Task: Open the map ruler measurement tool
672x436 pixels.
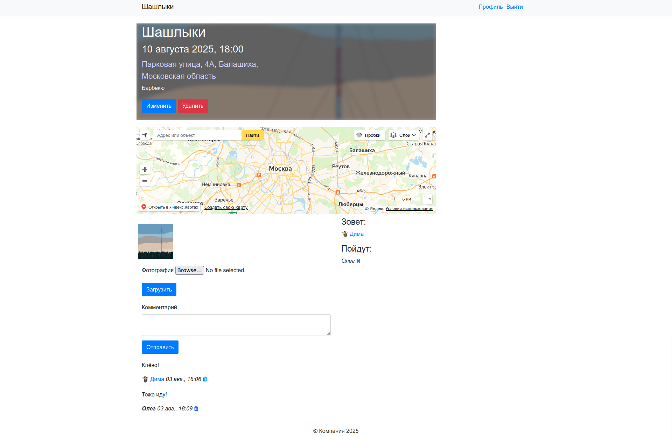Action: (x=427, y=199)
